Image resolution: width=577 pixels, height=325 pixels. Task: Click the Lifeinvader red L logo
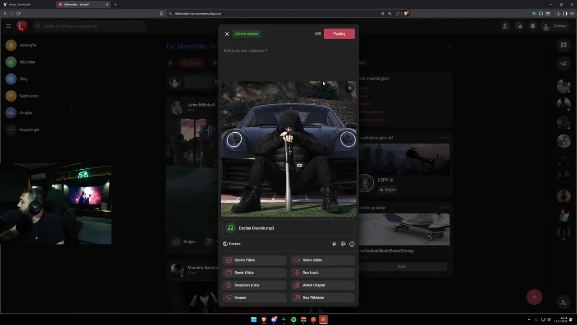[22, 26]
